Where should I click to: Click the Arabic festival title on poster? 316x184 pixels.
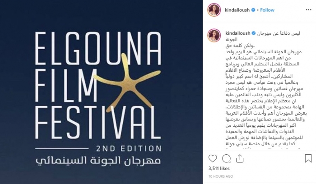tap(98, 161)
